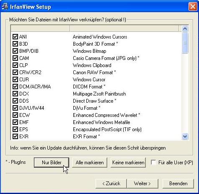Go back with the Zurück button
The height and width of the screenshot is (194, 199).
pyautogui.click(x=111, y=184)
